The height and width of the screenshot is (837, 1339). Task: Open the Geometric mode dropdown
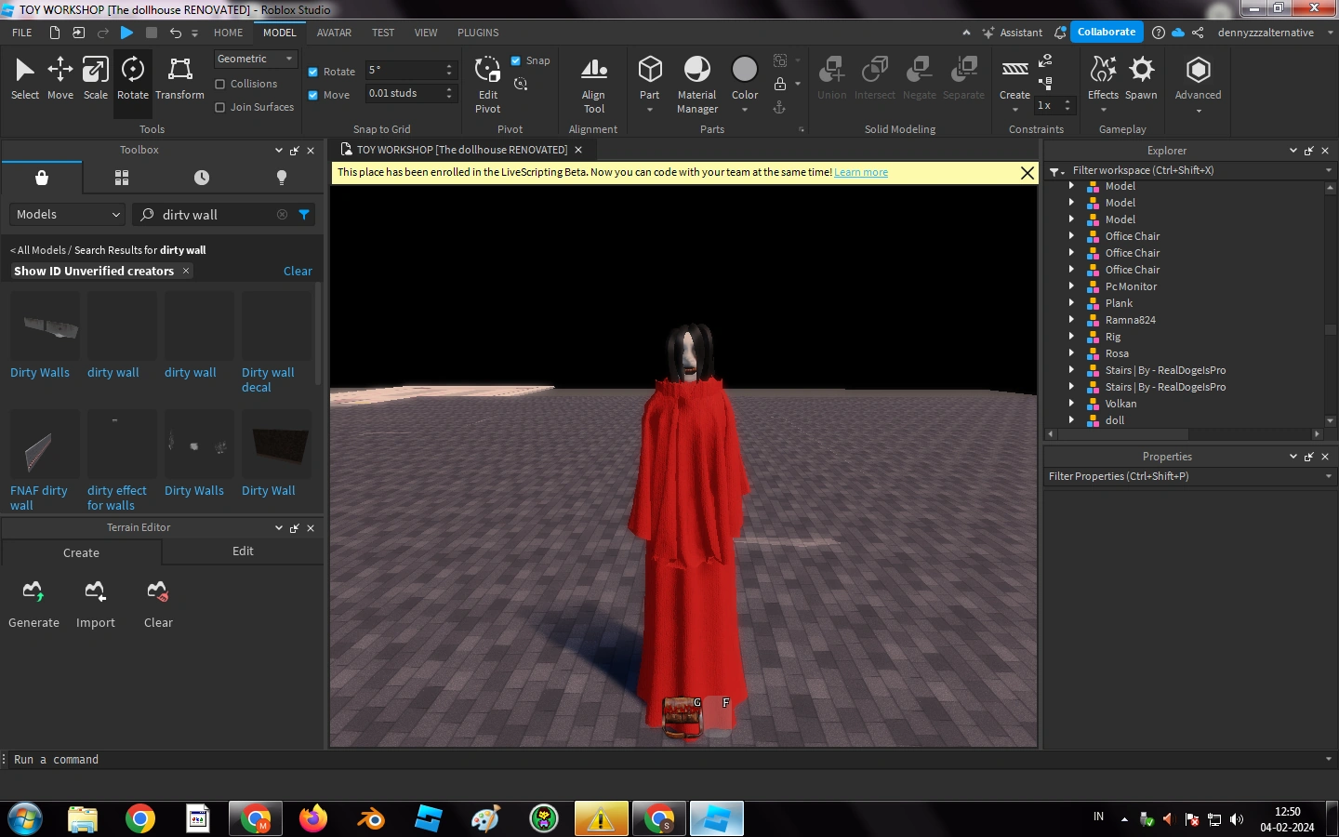coord(255,59)
